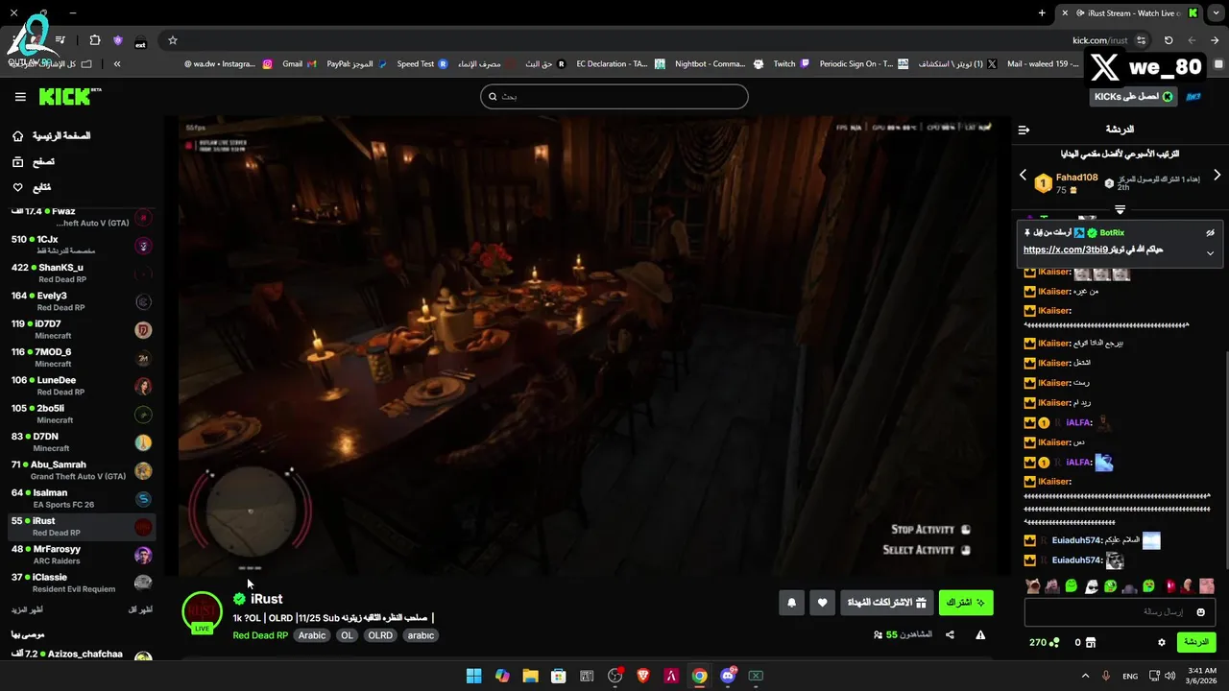Open Abu_Samrah channel in sidebar
Image resolution: width=1229 pixels, height=691 pixels.
(82, 470)
